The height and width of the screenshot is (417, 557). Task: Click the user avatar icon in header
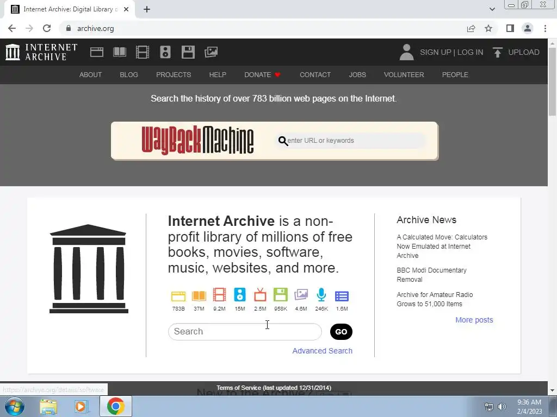[x=407, y=52]
